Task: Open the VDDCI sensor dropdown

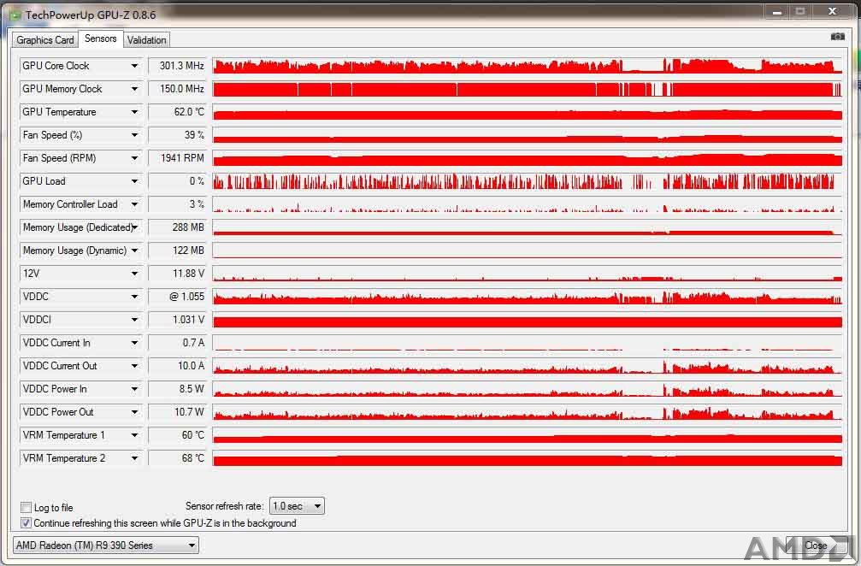Action: [134, 320]
